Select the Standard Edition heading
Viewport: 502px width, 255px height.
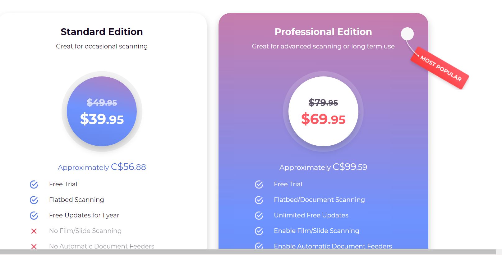(102, 32)
